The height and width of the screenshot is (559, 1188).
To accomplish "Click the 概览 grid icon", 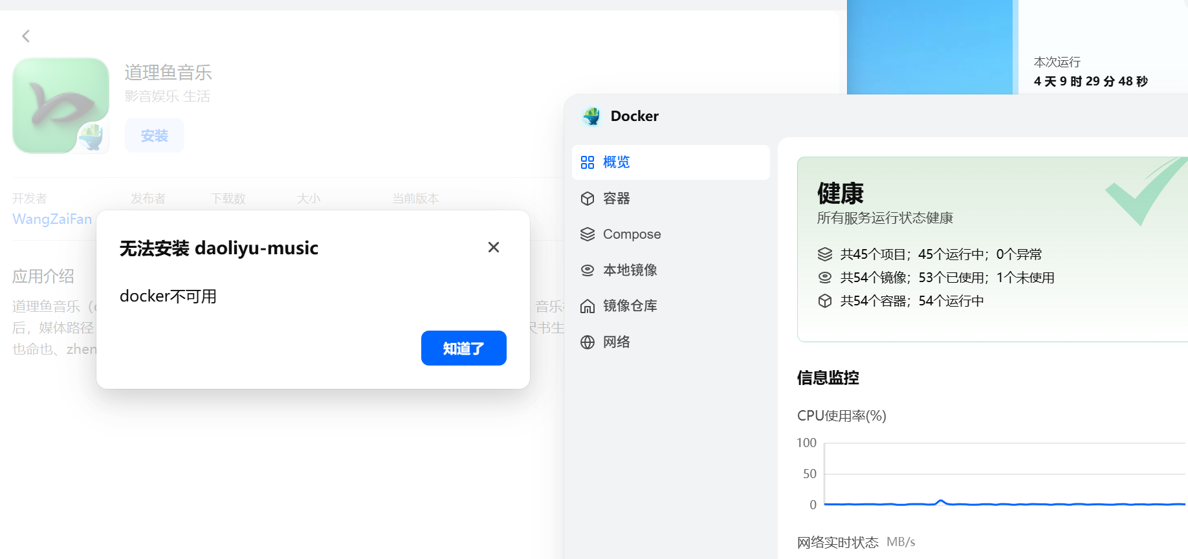I will pos(588,162).
